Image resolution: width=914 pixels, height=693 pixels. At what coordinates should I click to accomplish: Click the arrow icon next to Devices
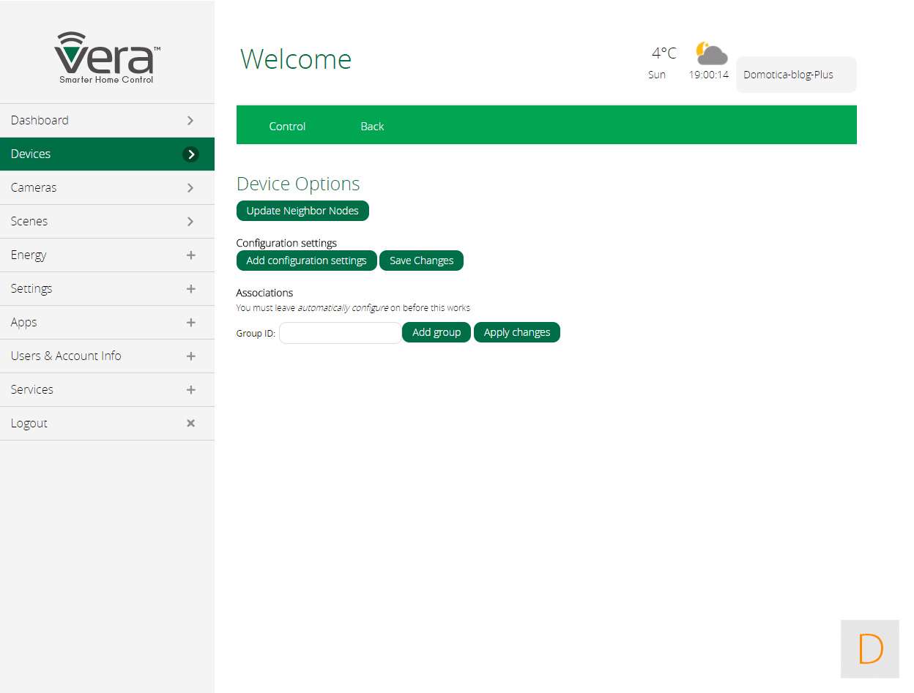[190, 154]
